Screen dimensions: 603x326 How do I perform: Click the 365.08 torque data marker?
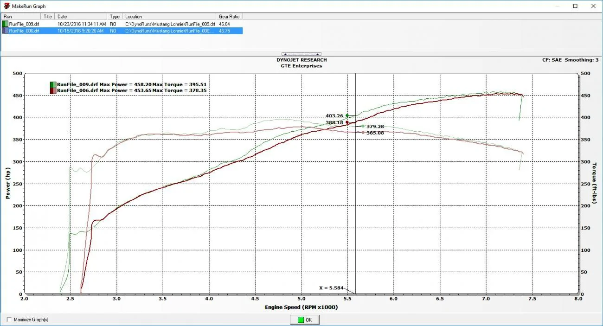(x=363, y=133)
